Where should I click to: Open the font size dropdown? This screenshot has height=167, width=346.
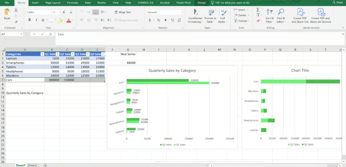tap(60, 12)
